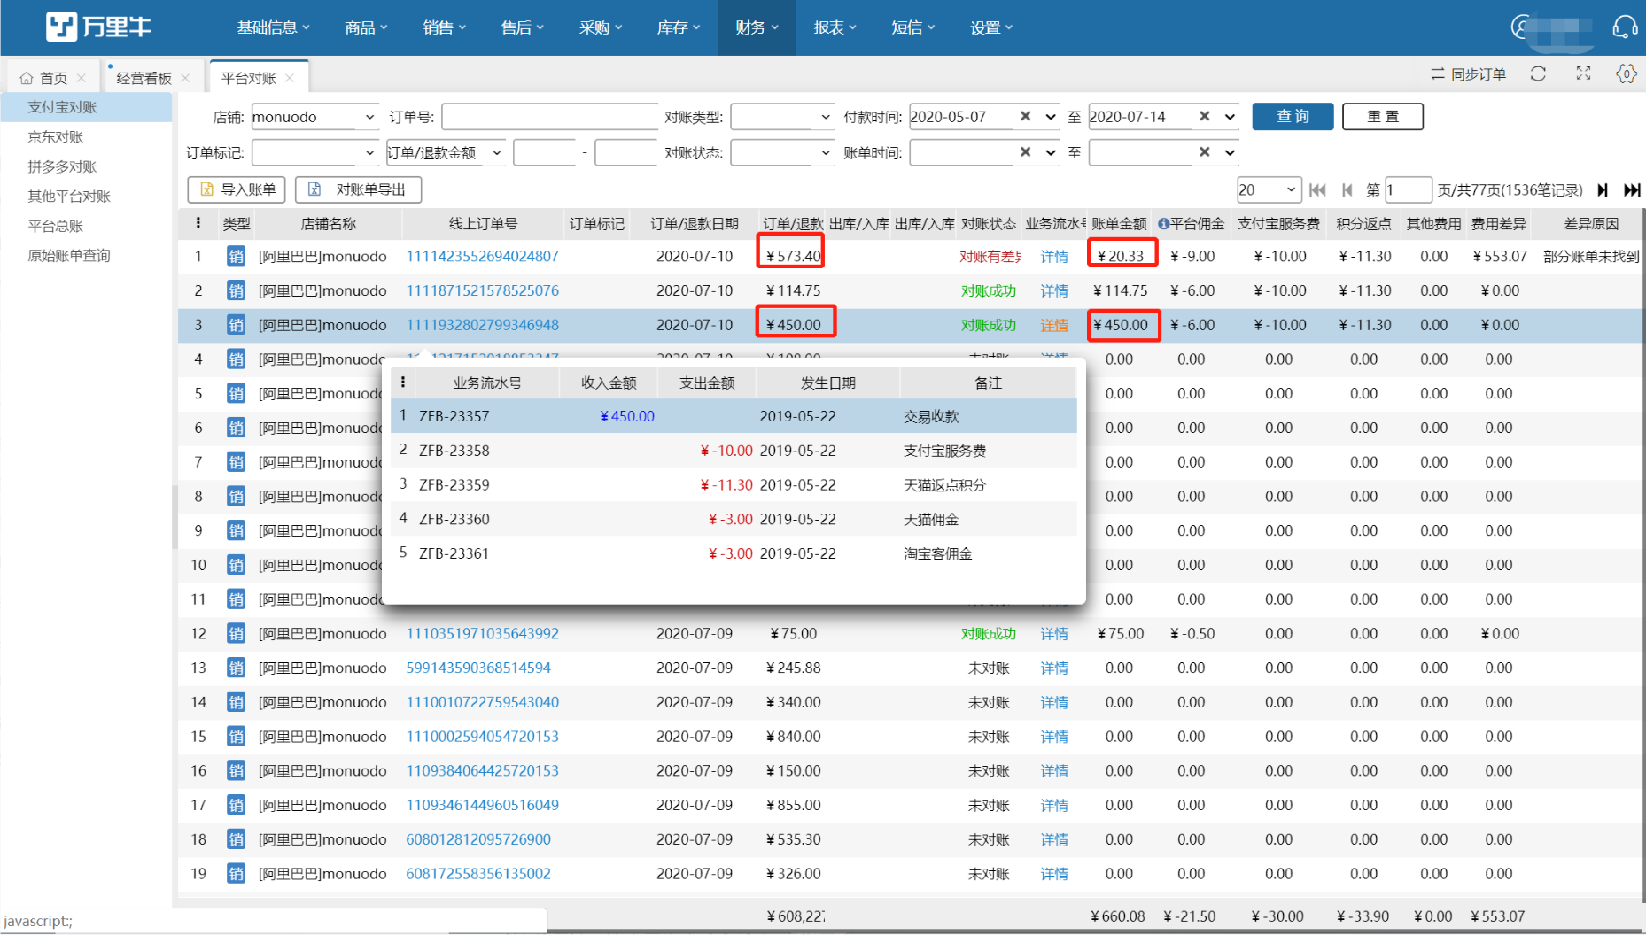Select 拼多多对账 in sidebar
This screenshot has height=935, width=1646.
[62, 166]
